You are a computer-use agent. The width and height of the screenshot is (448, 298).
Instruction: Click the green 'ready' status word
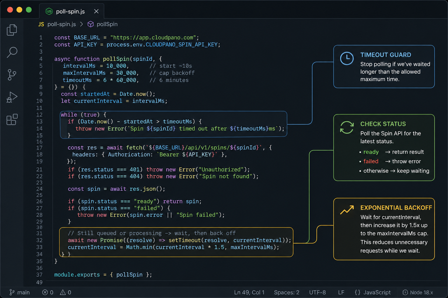(x=371, y=152)
